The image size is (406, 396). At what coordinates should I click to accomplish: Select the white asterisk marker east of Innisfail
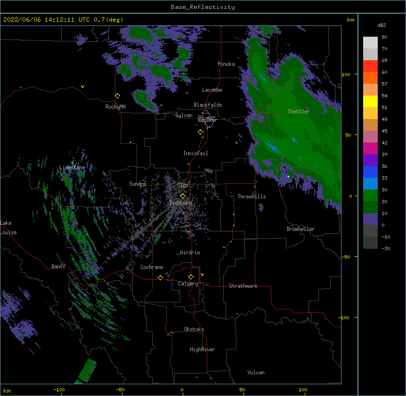tap(236, 143)
